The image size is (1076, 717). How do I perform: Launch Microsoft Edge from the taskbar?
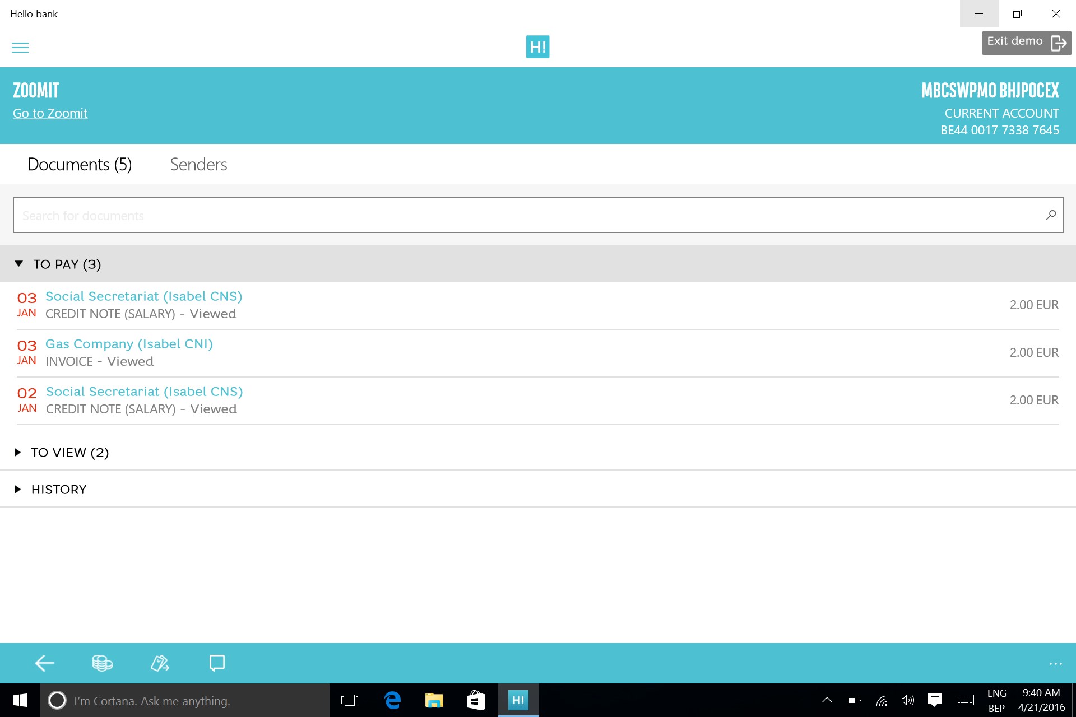coord(392,700)
